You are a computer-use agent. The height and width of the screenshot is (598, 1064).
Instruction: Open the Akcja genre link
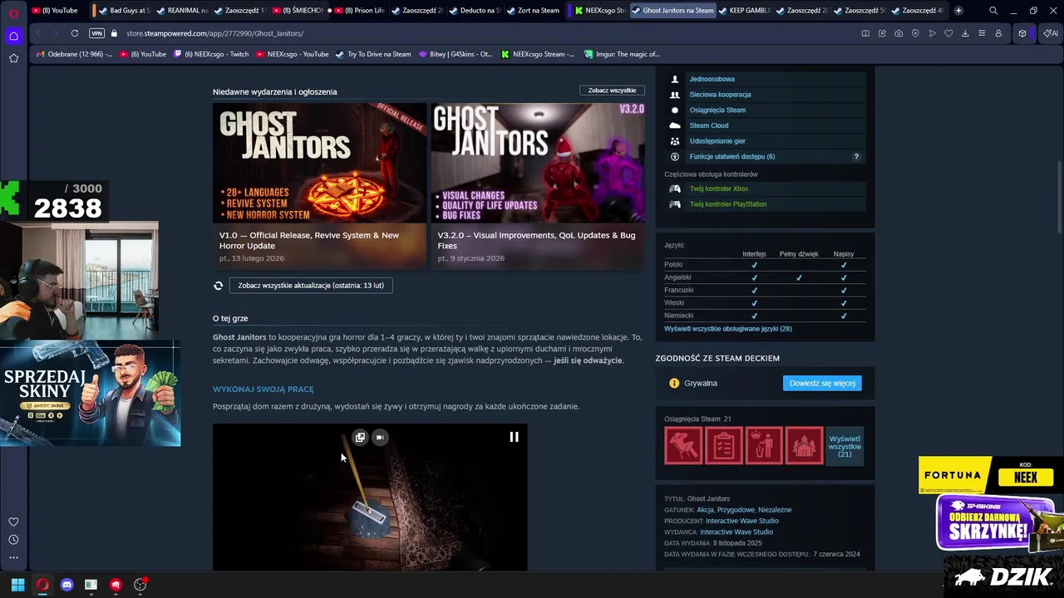tap(705, 510)
